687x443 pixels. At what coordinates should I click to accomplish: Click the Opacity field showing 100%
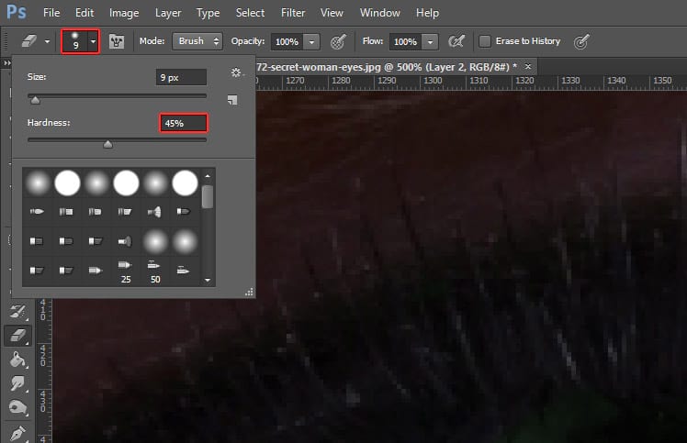click(x=287, y=42)
